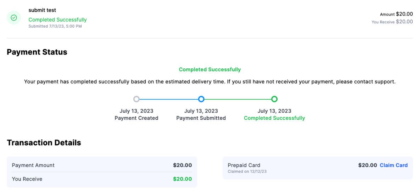This screenshot has height=195, width=418.
Task: Click the green header status under submit test
Action: point(57,20)
